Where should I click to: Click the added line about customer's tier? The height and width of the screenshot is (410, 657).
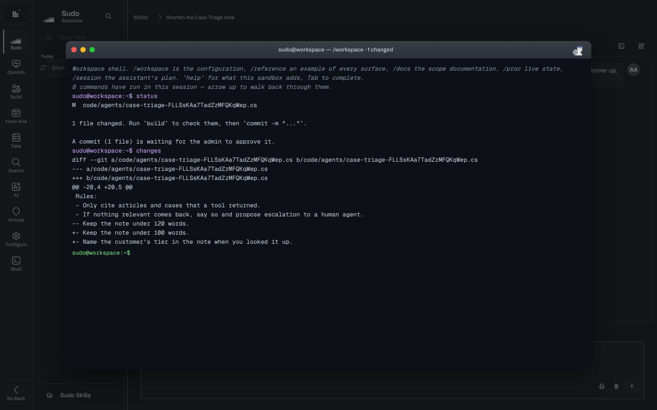point(182,242)
